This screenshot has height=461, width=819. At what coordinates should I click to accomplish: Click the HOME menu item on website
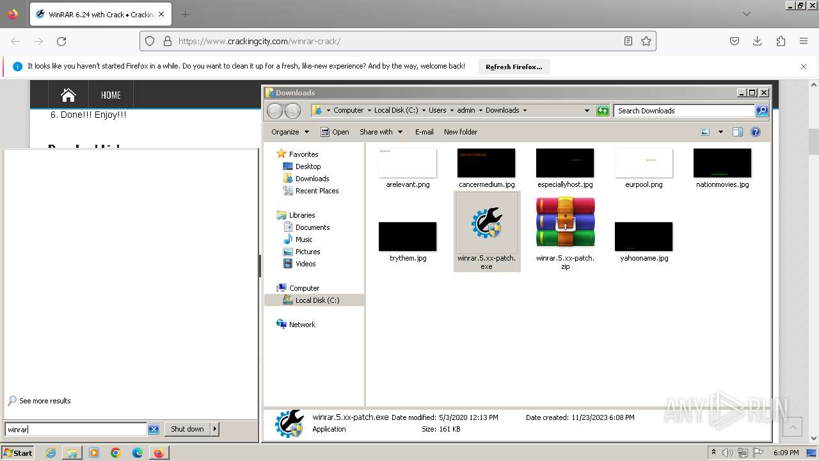111,95
